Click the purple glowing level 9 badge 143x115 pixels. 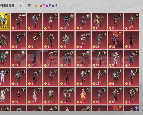tap(137, 108)
